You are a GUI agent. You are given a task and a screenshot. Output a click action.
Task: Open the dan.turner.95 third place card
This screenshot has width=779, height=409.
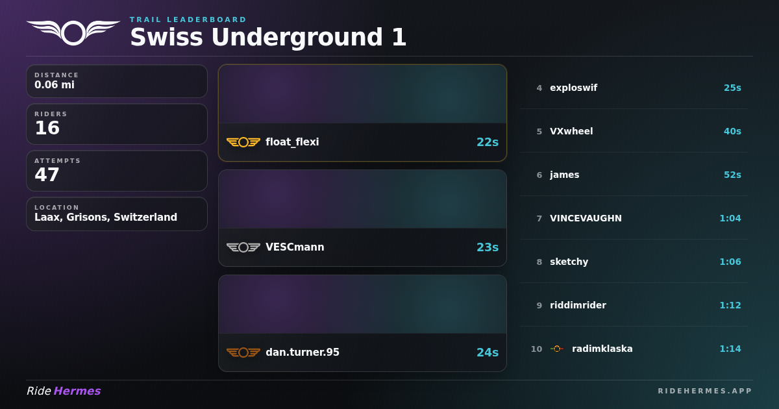point(362,323)
